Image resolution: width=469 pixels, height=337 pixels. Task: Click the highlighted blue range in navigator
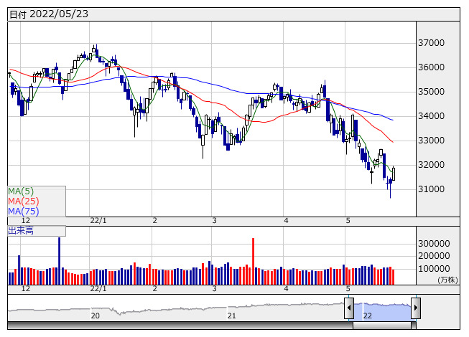pos(383,311)
